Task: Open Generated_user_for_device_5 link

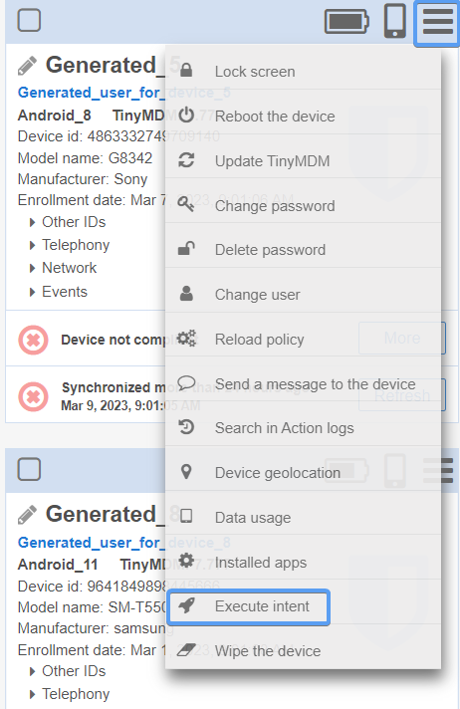Action: click(x=123, y=93)
